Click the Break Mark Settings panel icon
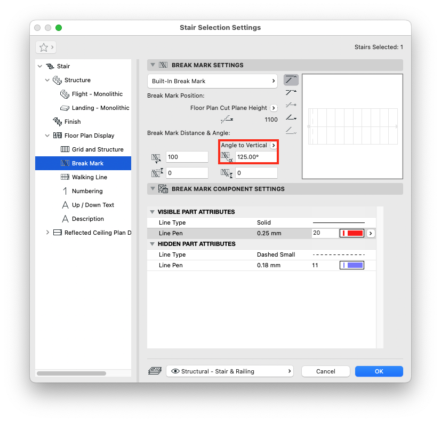This screenshot has height=422, width=441. pos(163,65)
